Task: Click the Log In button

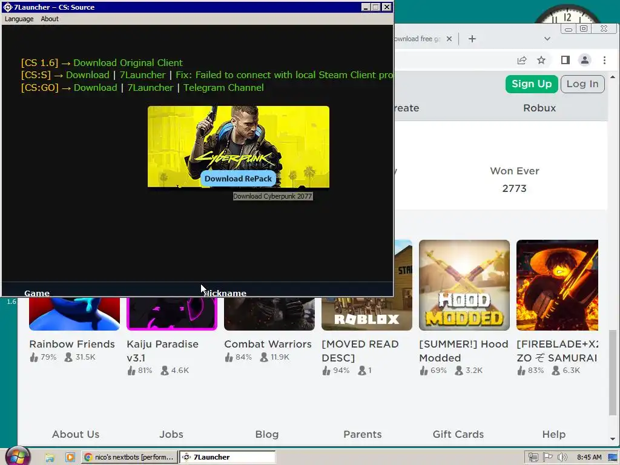Action: (582, 84)
